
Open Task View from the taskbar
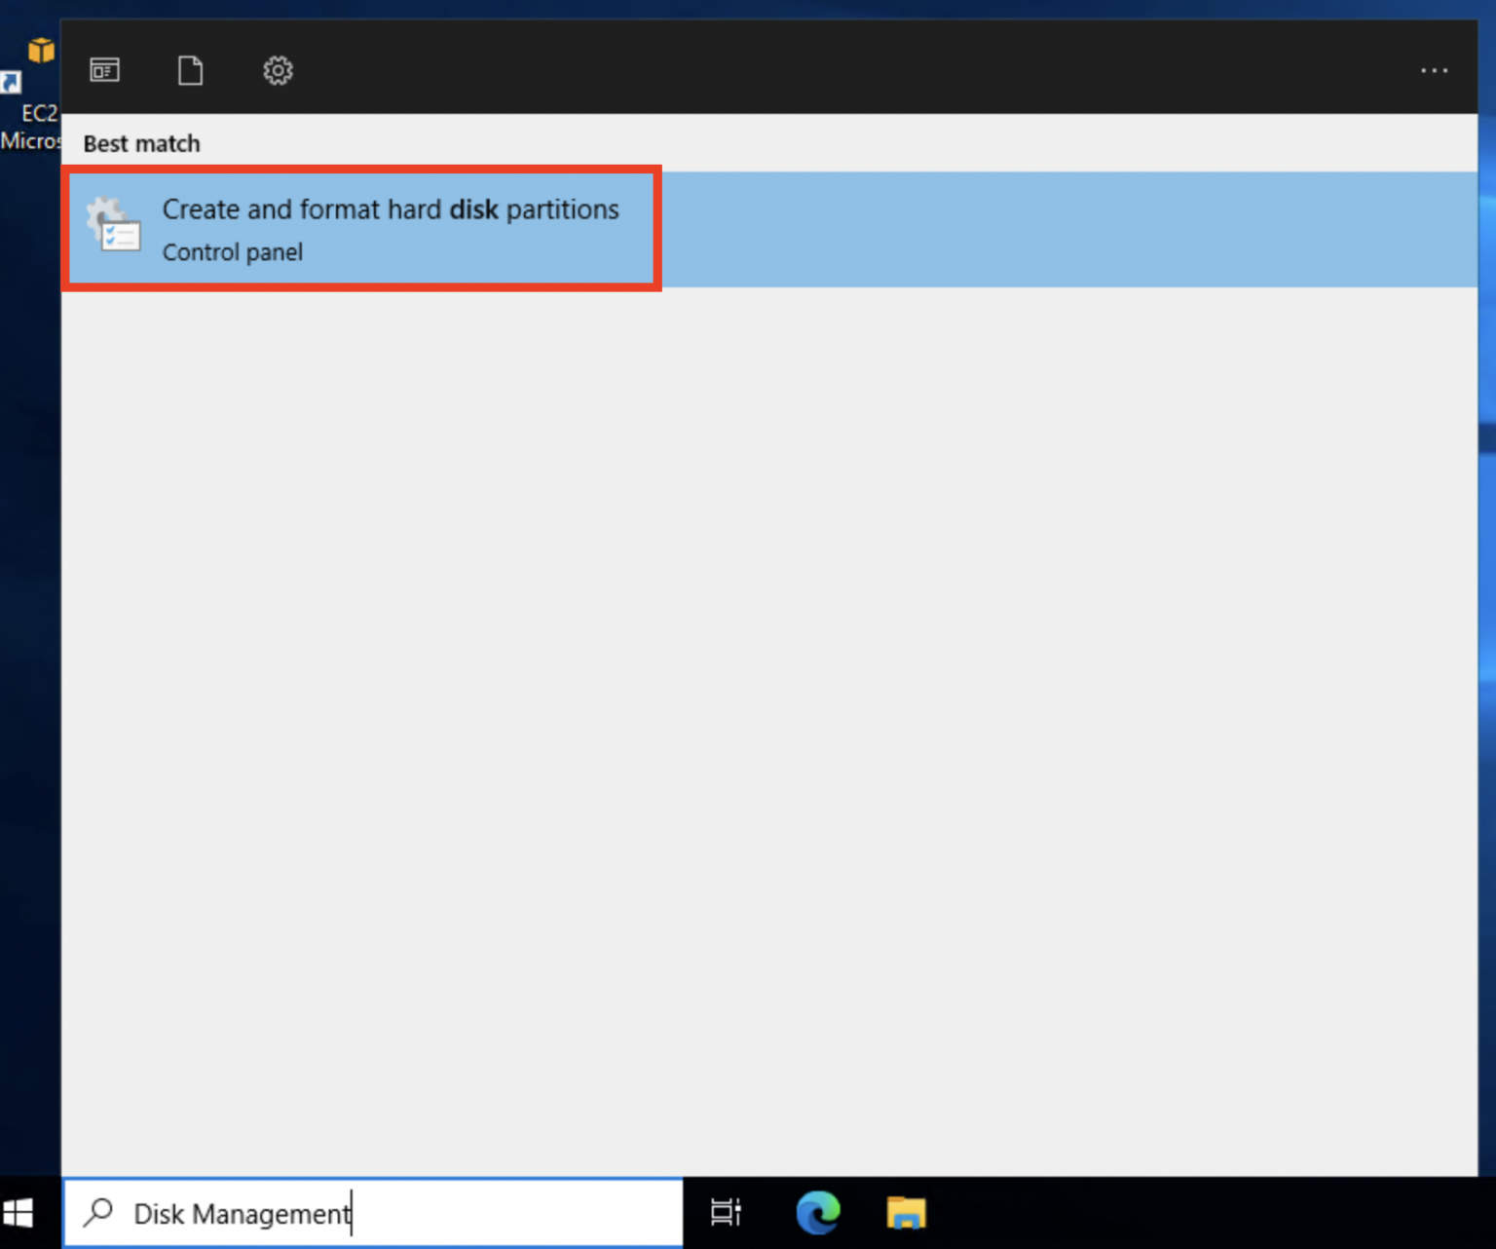click(725, 1213)
